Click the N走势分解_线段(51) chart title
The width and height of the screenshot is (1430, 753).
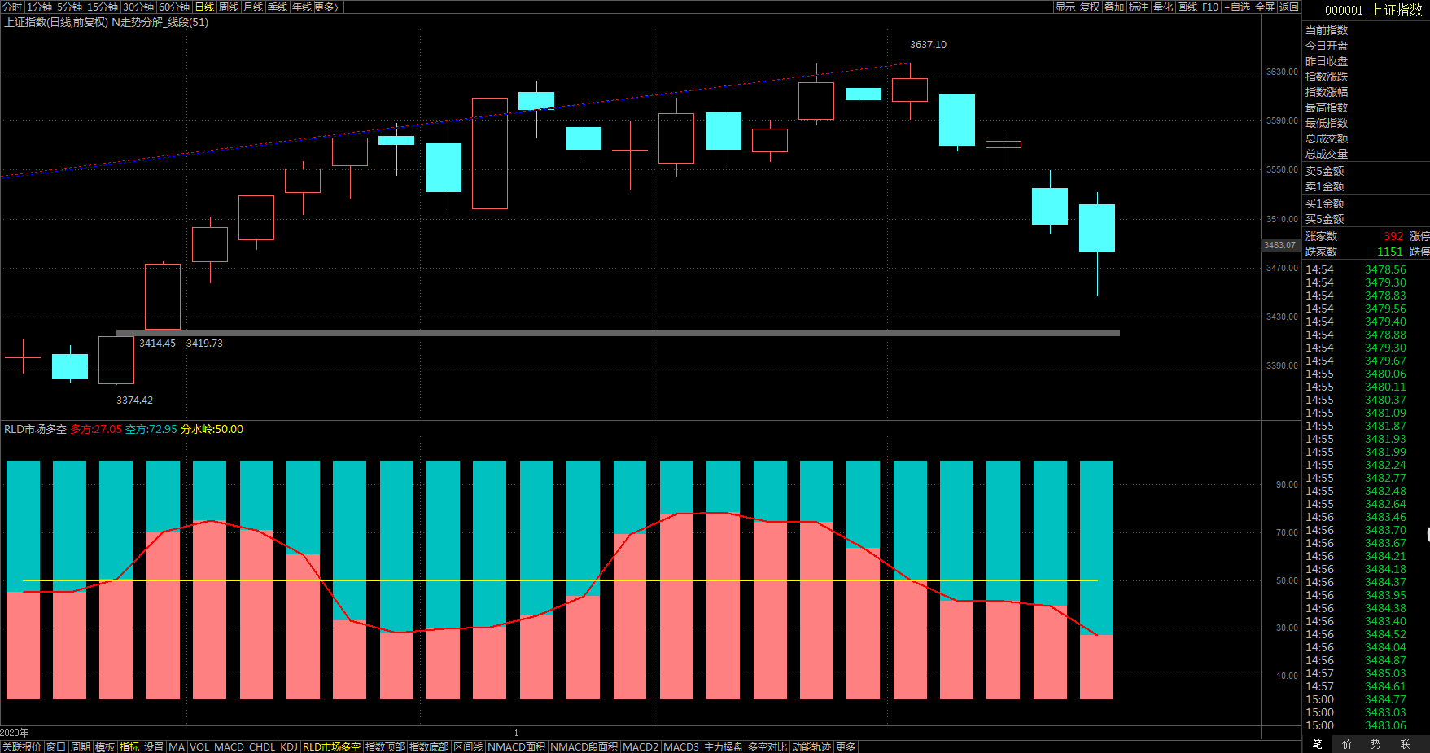[160, 22]
